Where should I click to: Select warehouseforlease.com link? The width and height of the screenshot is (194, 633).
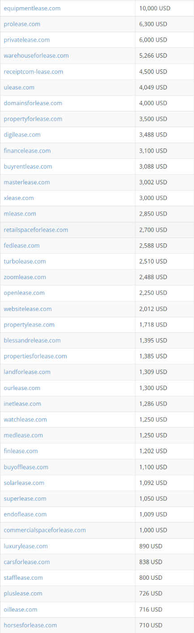click(x=36, y=55)
